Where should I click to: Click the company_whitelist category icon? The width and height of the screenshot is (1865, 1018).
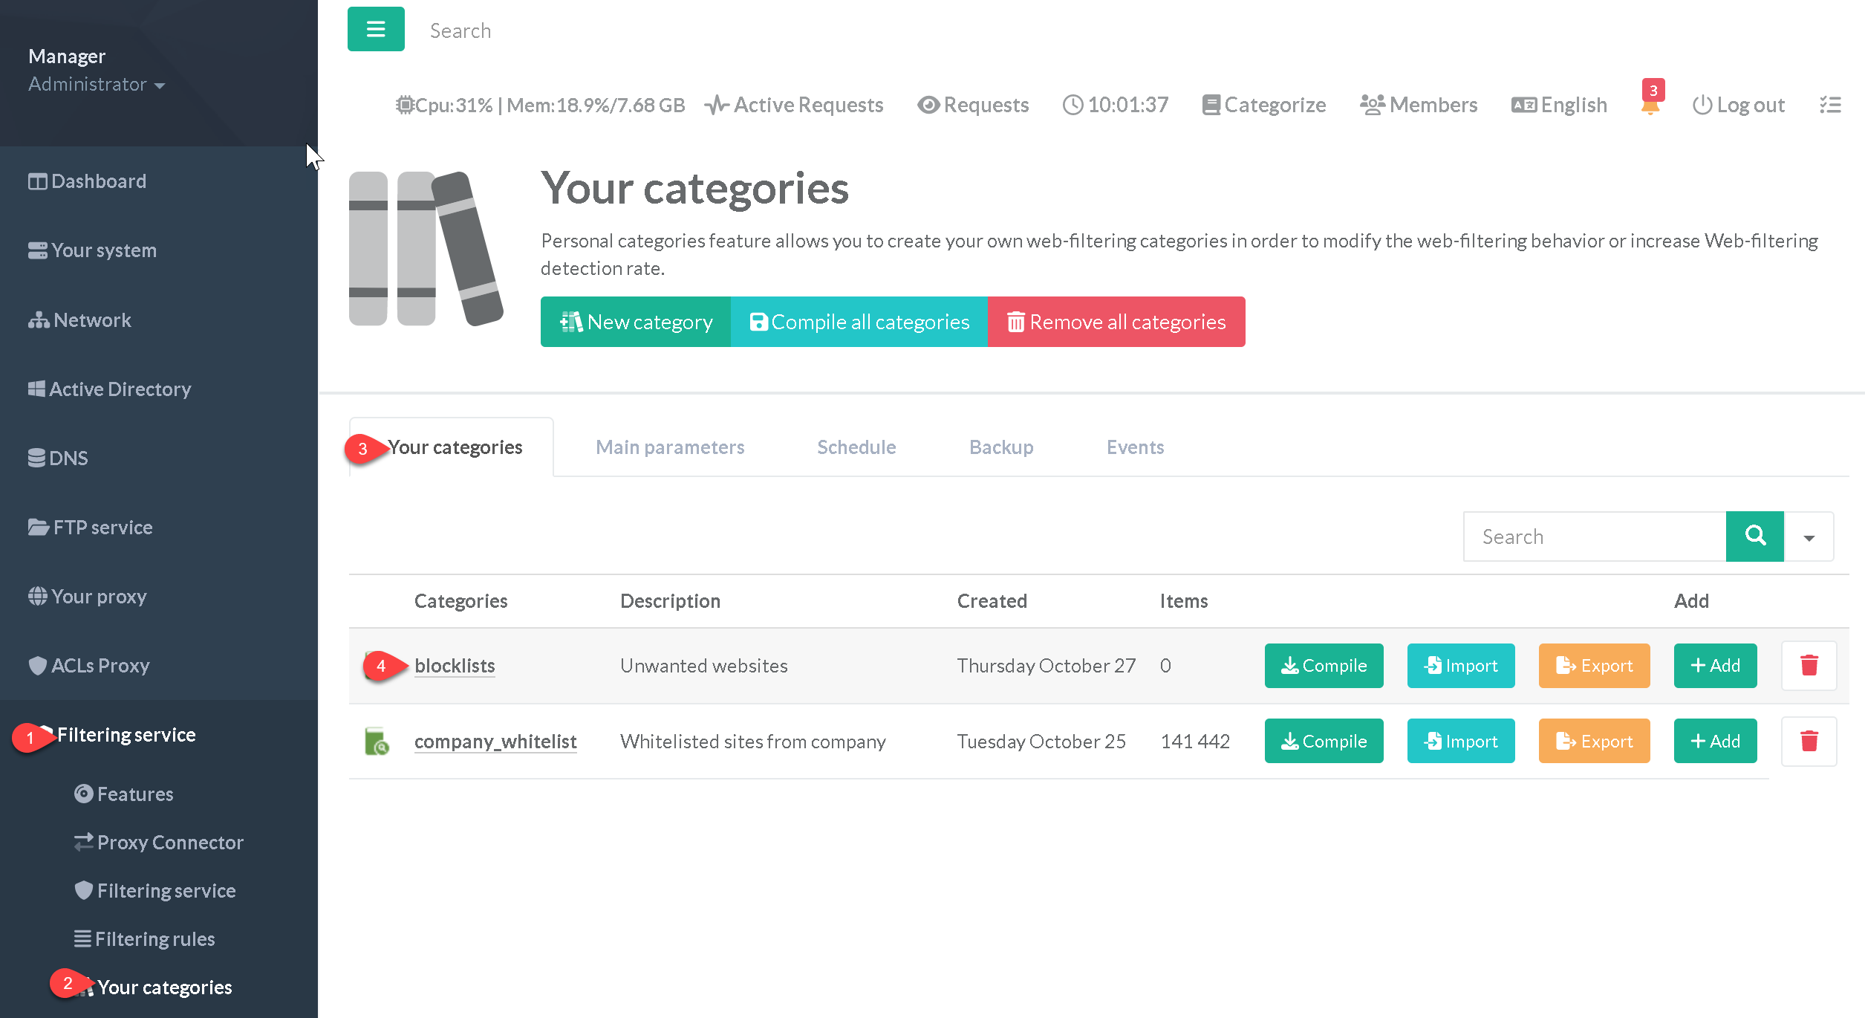(377, 741)
